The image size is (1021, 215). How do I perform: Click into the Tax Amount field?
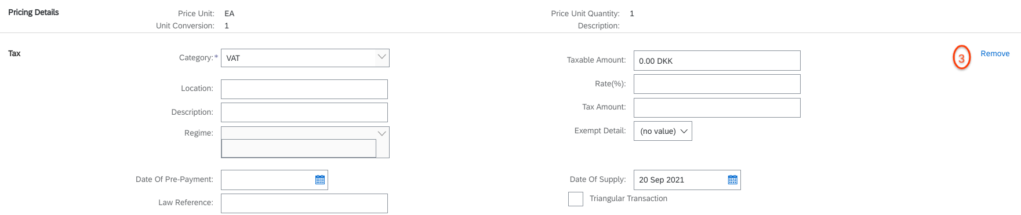point(717,108)
